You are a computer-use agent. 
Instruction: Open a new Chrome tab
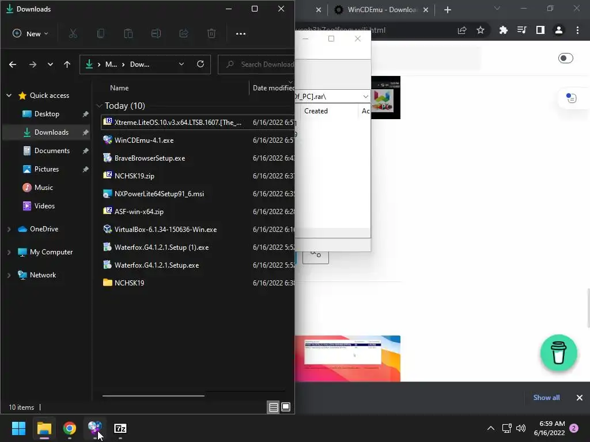coord(447,10)
